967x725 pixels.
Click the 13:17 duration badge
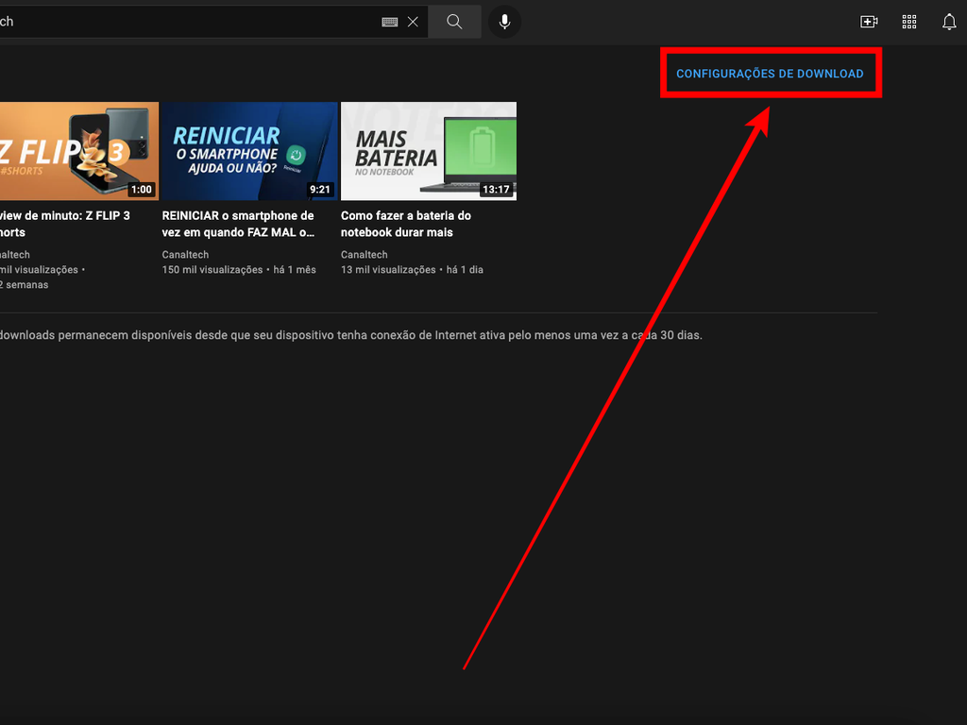[496, 189]
